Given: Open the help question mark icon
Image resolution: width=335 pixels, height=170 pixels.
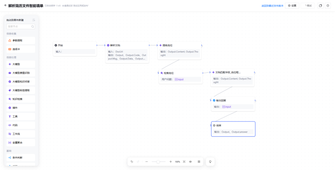Looking at the screenshot, I should tap(328, 6).
